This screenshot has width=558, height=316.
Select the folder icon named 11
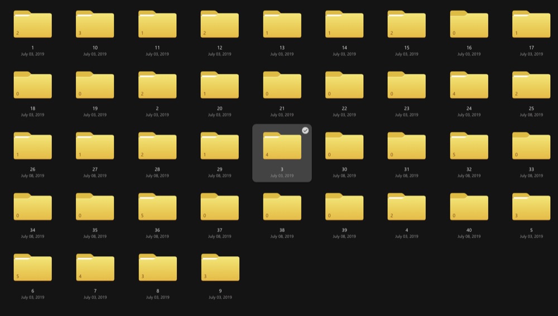pos(157,24)
